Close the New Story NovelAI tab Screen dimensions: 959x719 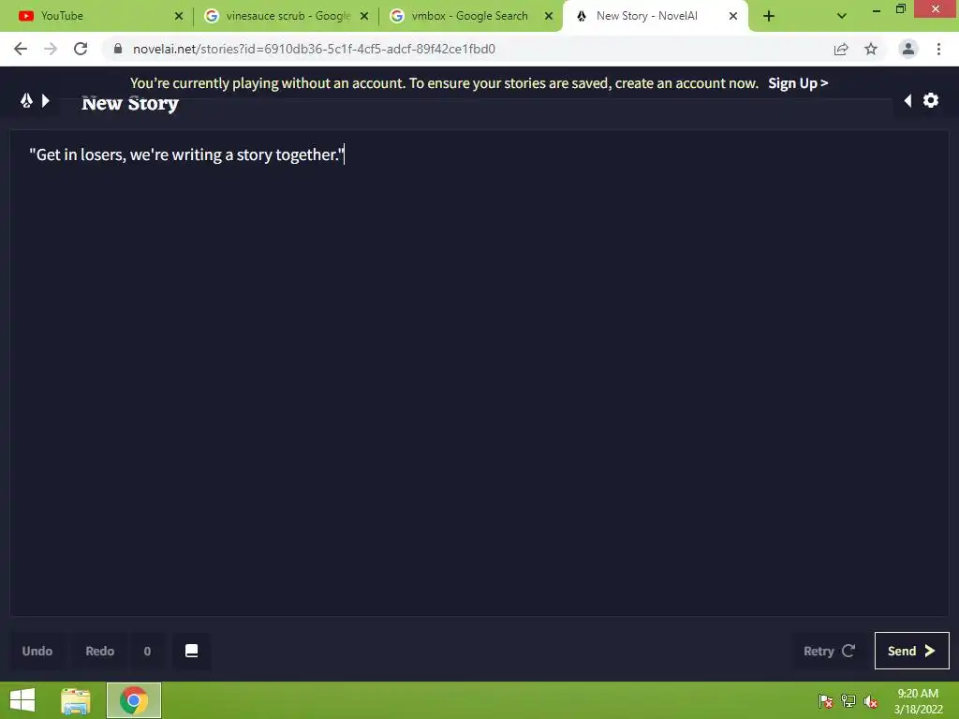click(733, 16)
